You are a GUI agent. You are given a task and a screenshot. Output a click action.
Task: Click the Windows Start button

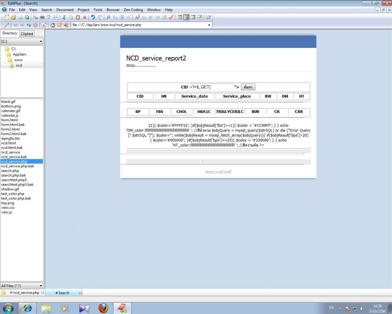click(8, 308)
